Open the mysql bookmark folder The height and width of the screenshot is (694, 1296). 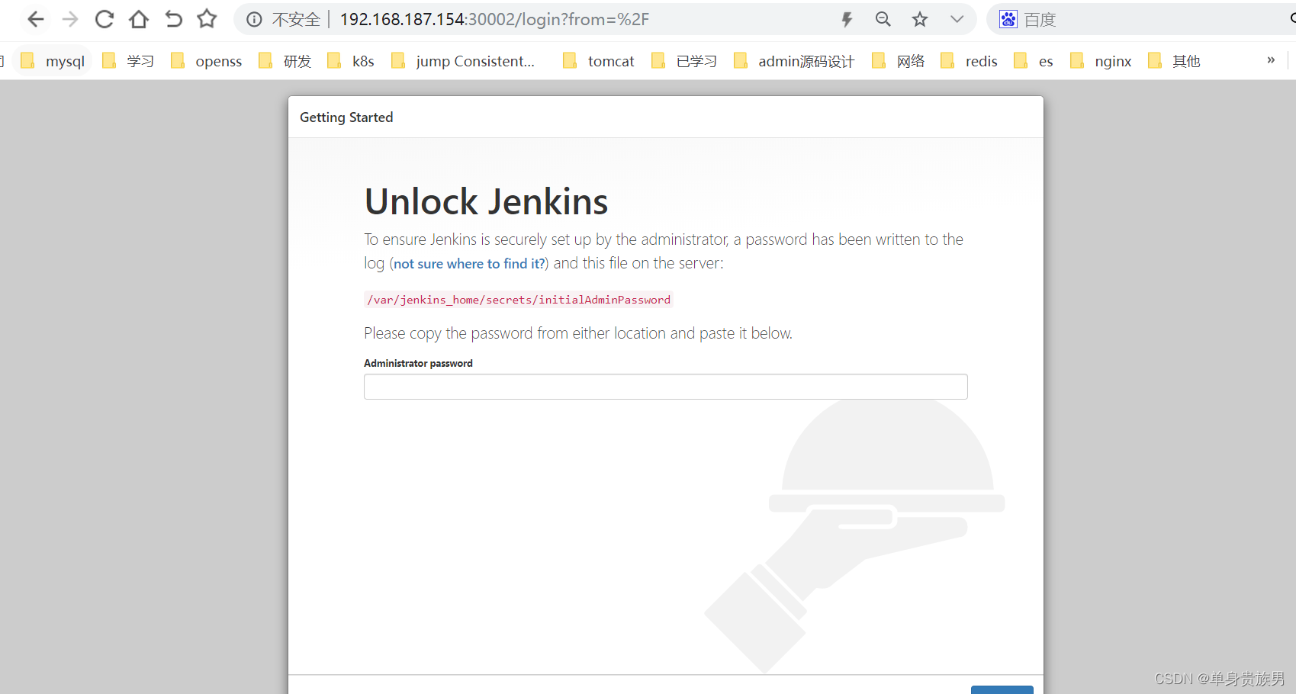click(x=53, y=61)
